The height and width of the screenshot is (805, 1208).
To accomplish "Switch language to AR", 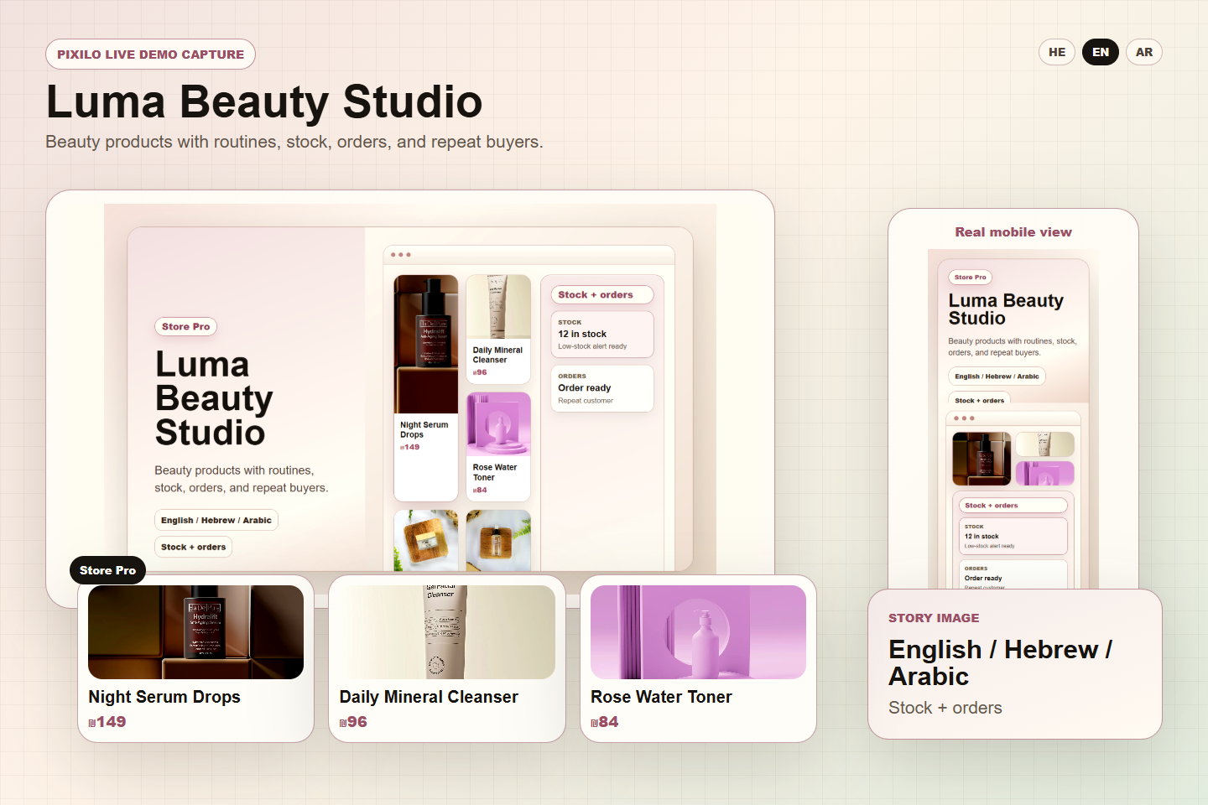I will 1144,52.
